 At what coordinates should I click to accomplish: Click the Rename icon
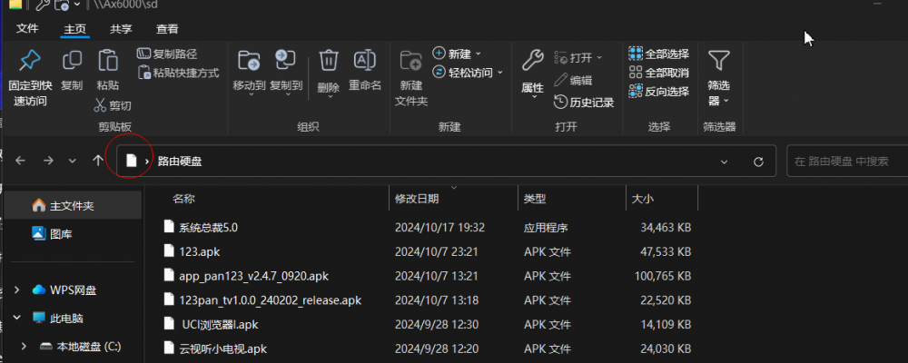click(365, 61)
